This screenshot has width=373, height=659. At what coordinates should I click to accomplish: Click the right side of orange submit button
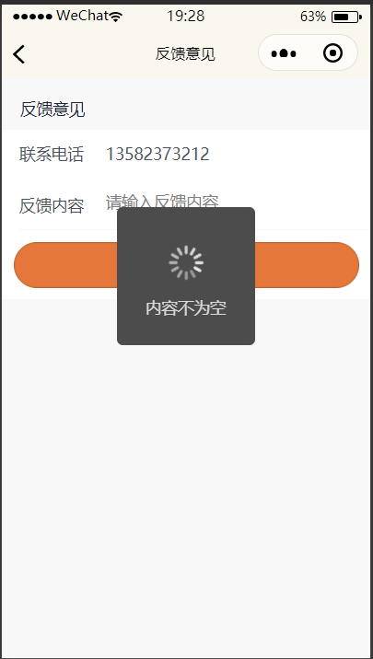coord(307,265)
